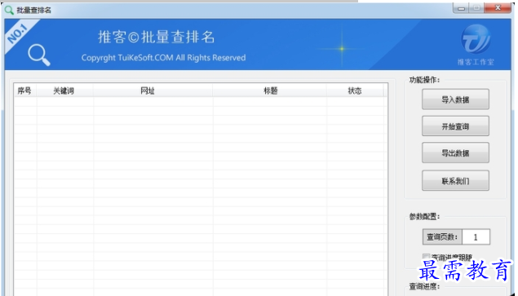518x296 pixels.
Task: Focus the 查询页数 input field
Action: coord(476,236)
